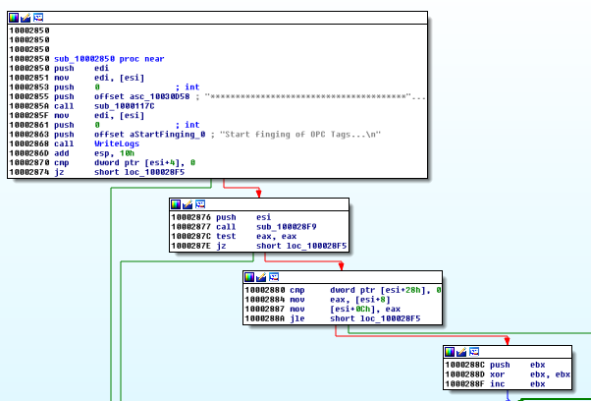Click the third title icon on the sub_10002850 block
Image resolution: width=591 pixels, height=401 pixels.
[36, 18]
